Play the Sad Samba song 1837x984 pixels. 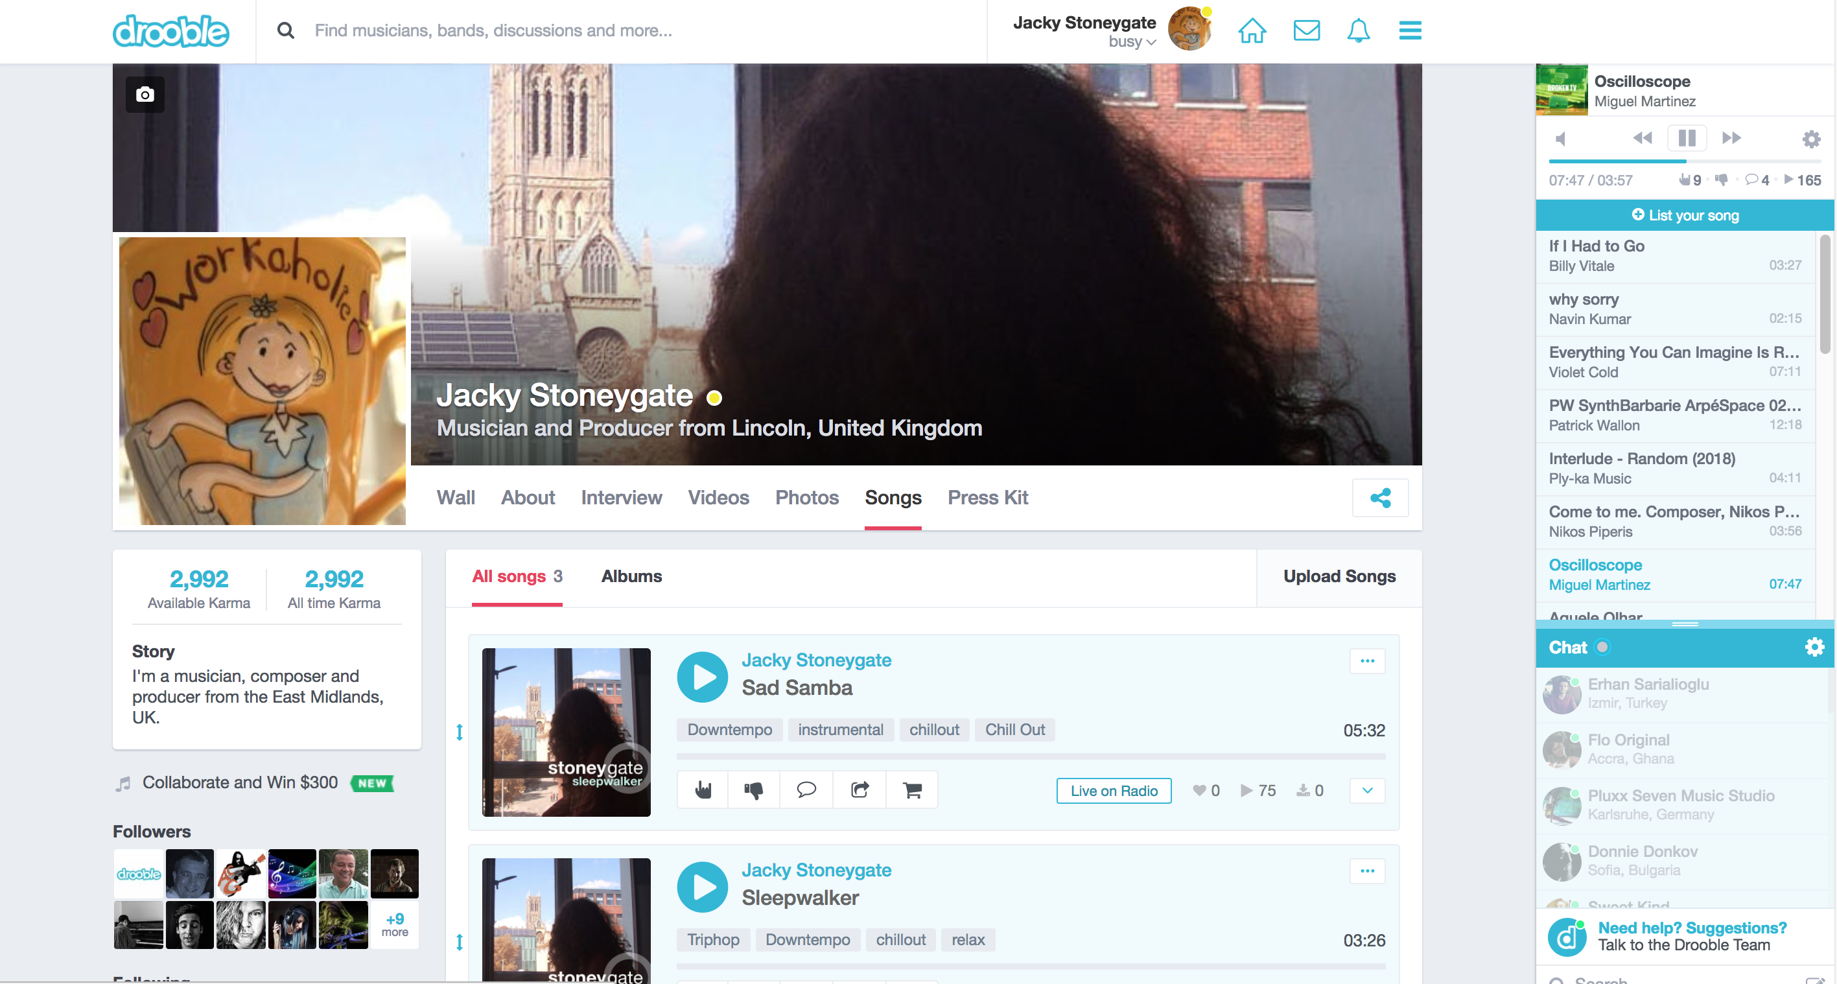tap(703, 677)
